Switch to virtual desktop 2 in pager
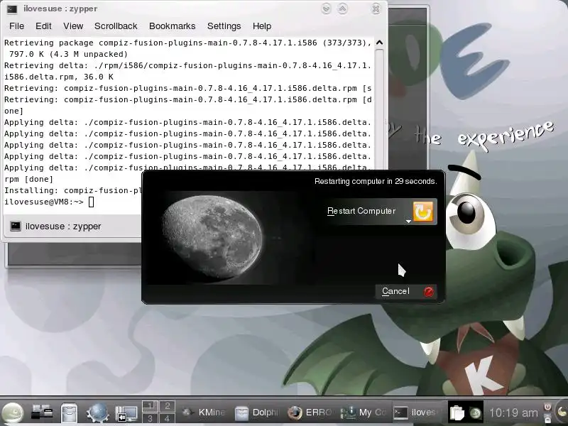Viewport: 568px width, 426px height. click(x=167, y=405)
